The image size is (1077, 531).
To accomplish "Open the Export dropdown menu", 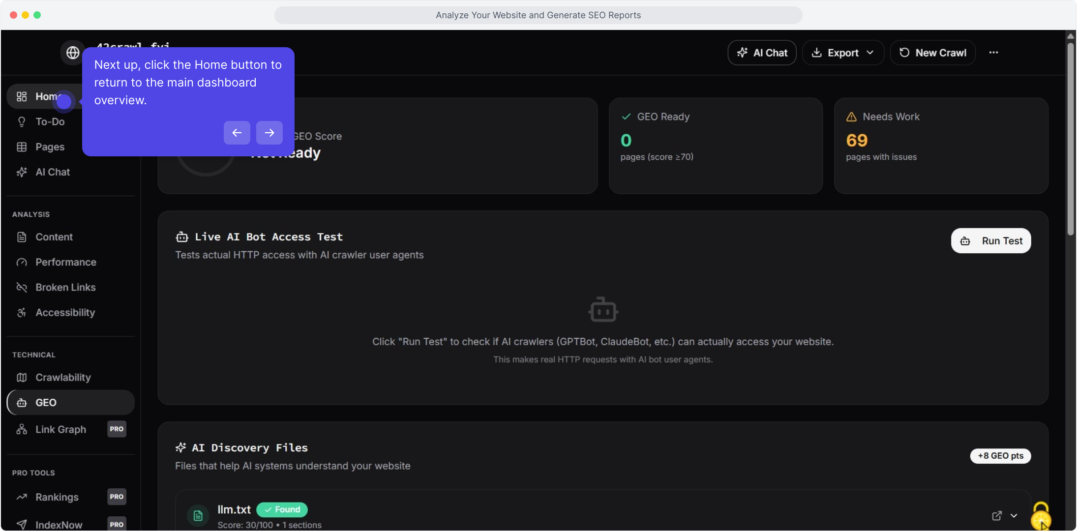I will click(843, 53).
